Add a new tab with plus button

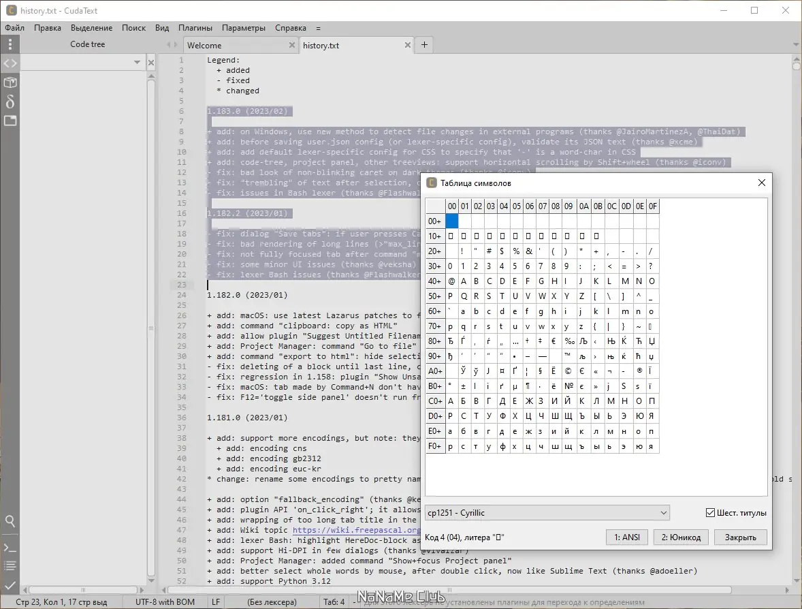(x=424, y=45)
